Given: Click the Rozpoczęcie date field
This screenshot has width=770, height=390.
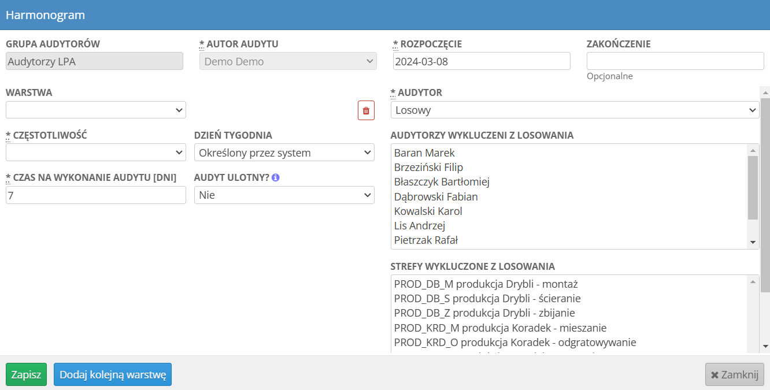Looking at the screenshot, I should 481,61.
